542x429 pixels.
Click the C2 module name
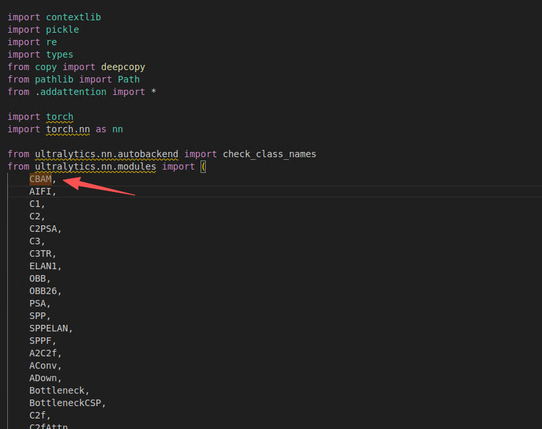pyautogui.click(x=35, y=216)
